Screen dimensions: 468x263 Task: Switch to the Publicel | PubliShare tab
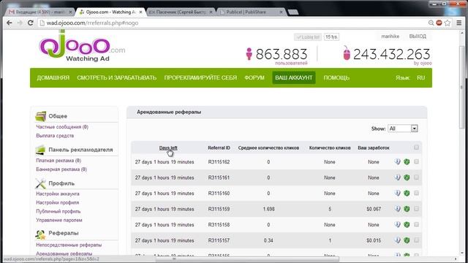point(250,12)
